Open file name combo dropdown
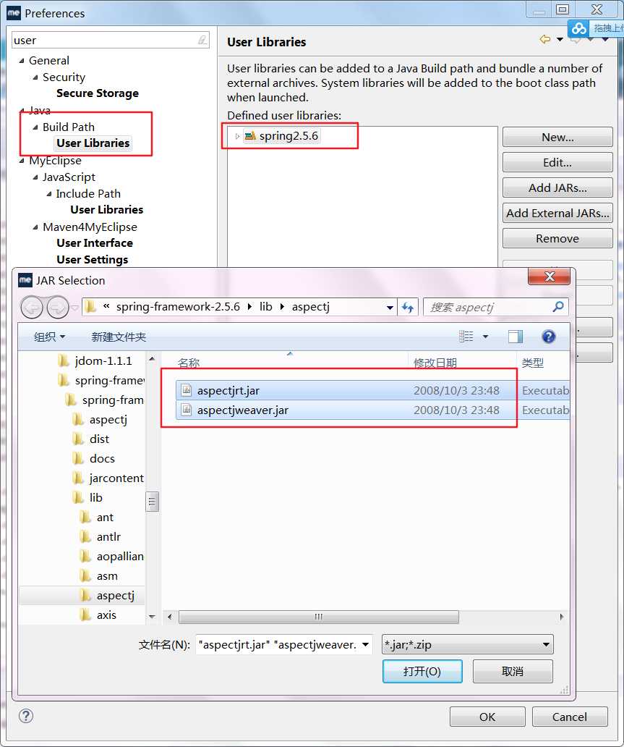624x747 pixels. (x=365, y=645)
